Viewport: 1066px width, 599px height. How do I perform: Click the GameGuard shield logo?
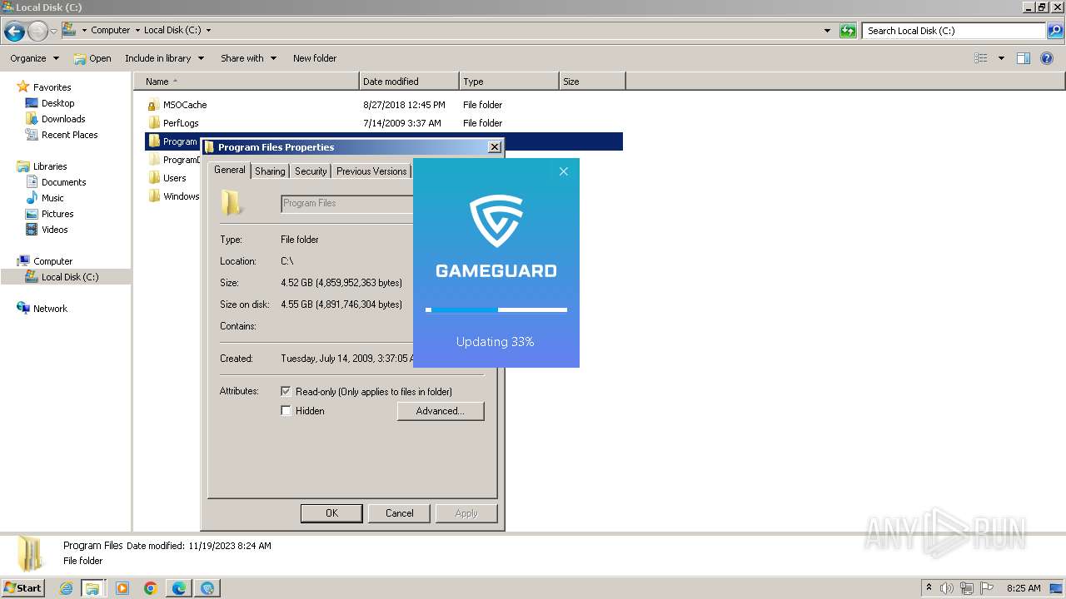tap(496, 220)
